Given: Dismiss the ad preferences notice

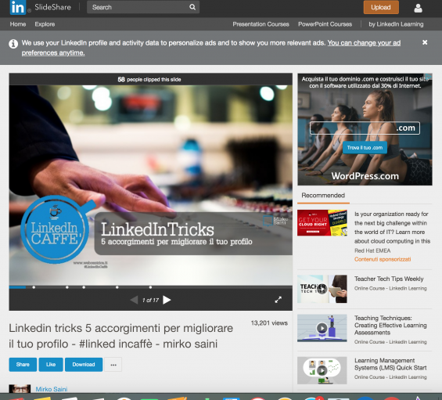Looking at the screenshot, I should pos(425,42).
